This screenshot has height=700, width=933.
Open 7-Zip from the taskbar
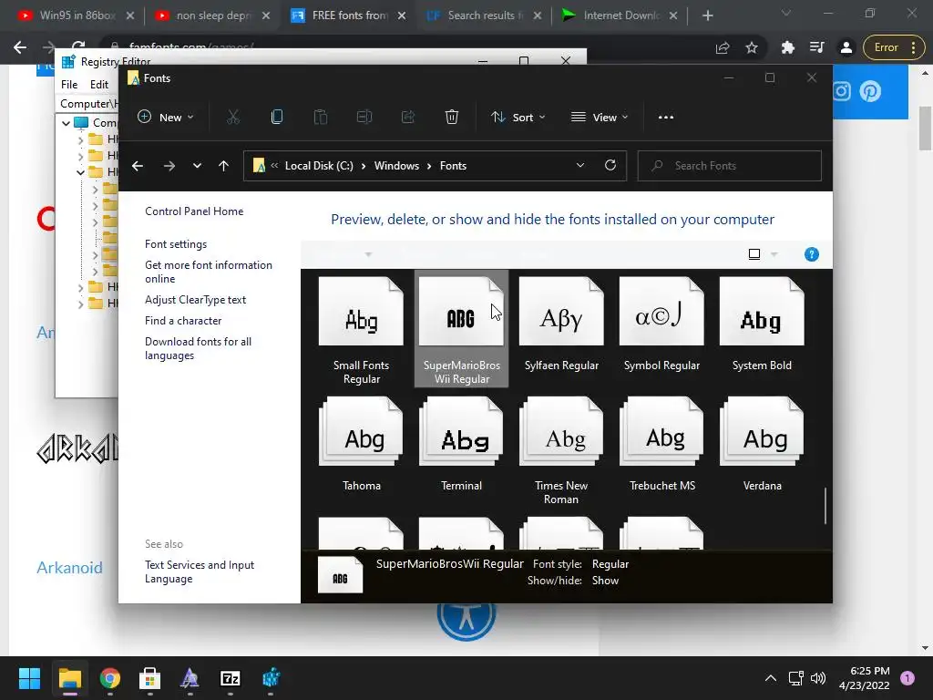coord(231,678)
